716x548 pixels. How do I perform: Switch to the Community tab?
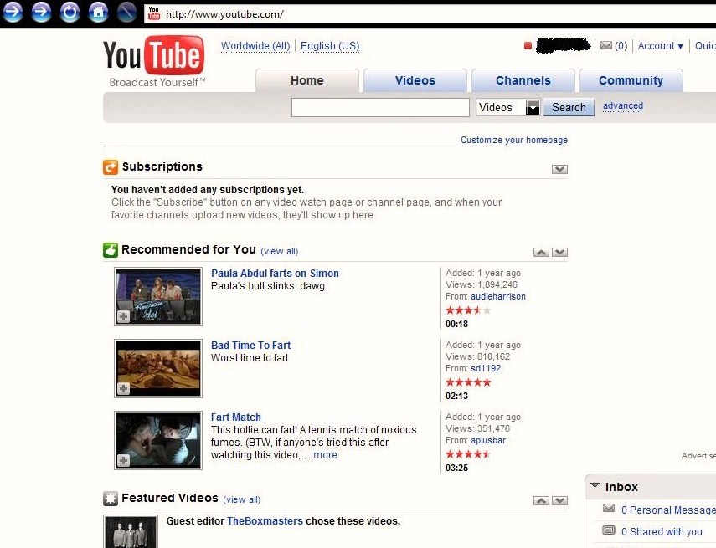point(631,81)
